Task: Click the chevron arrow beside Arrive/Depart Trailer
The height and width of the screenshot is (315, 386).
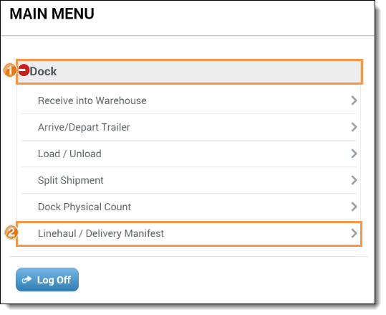Action: (354, 127)
